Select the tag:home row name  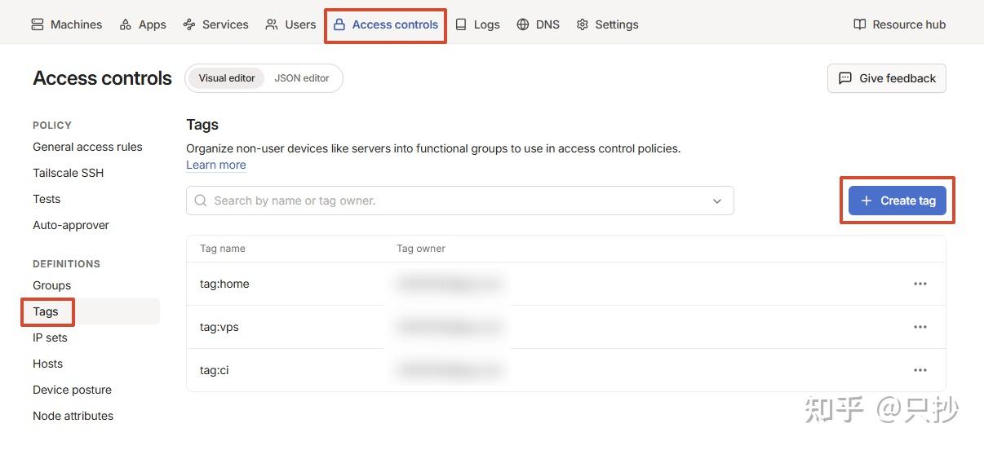tap(224, 284)
